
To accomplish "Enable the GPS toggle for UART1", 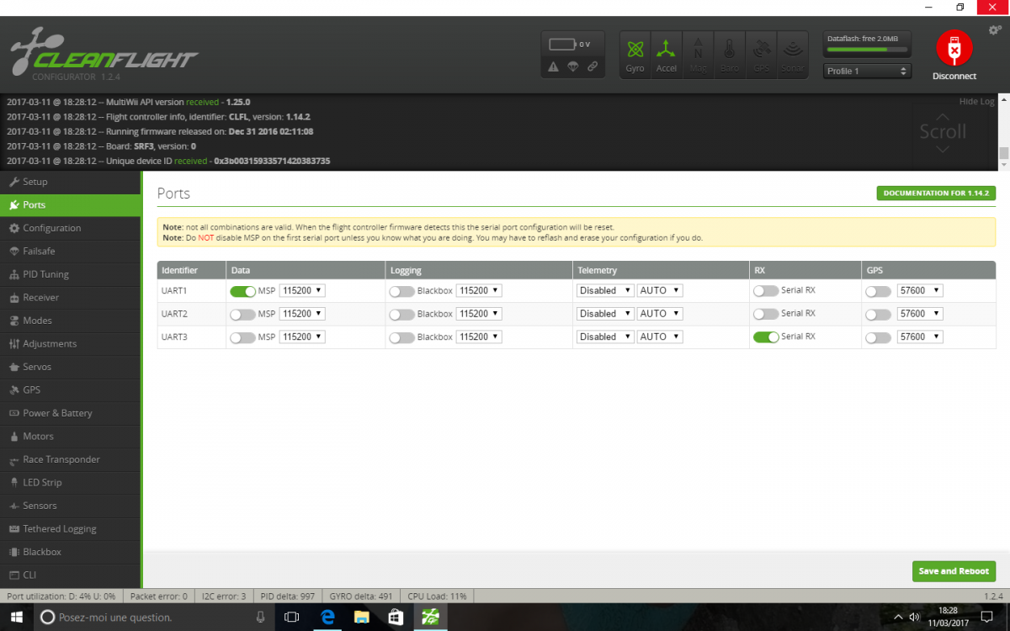I will coord(878,291).
